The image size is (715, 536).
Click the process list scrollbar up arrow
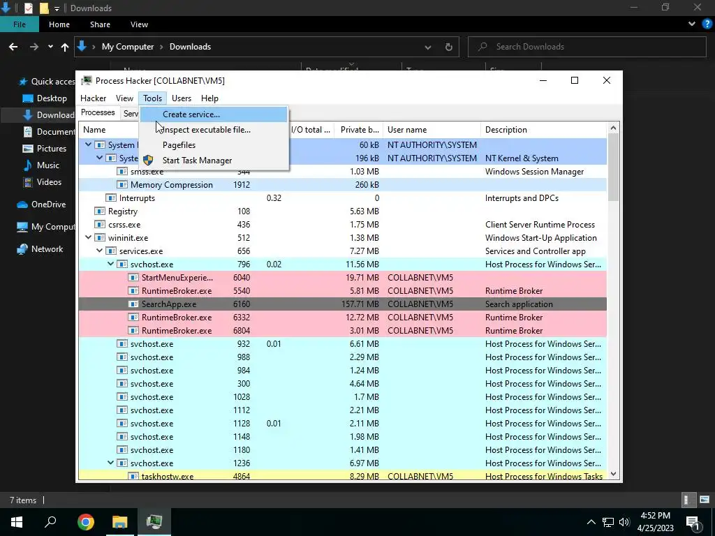(x=613, y=128)
